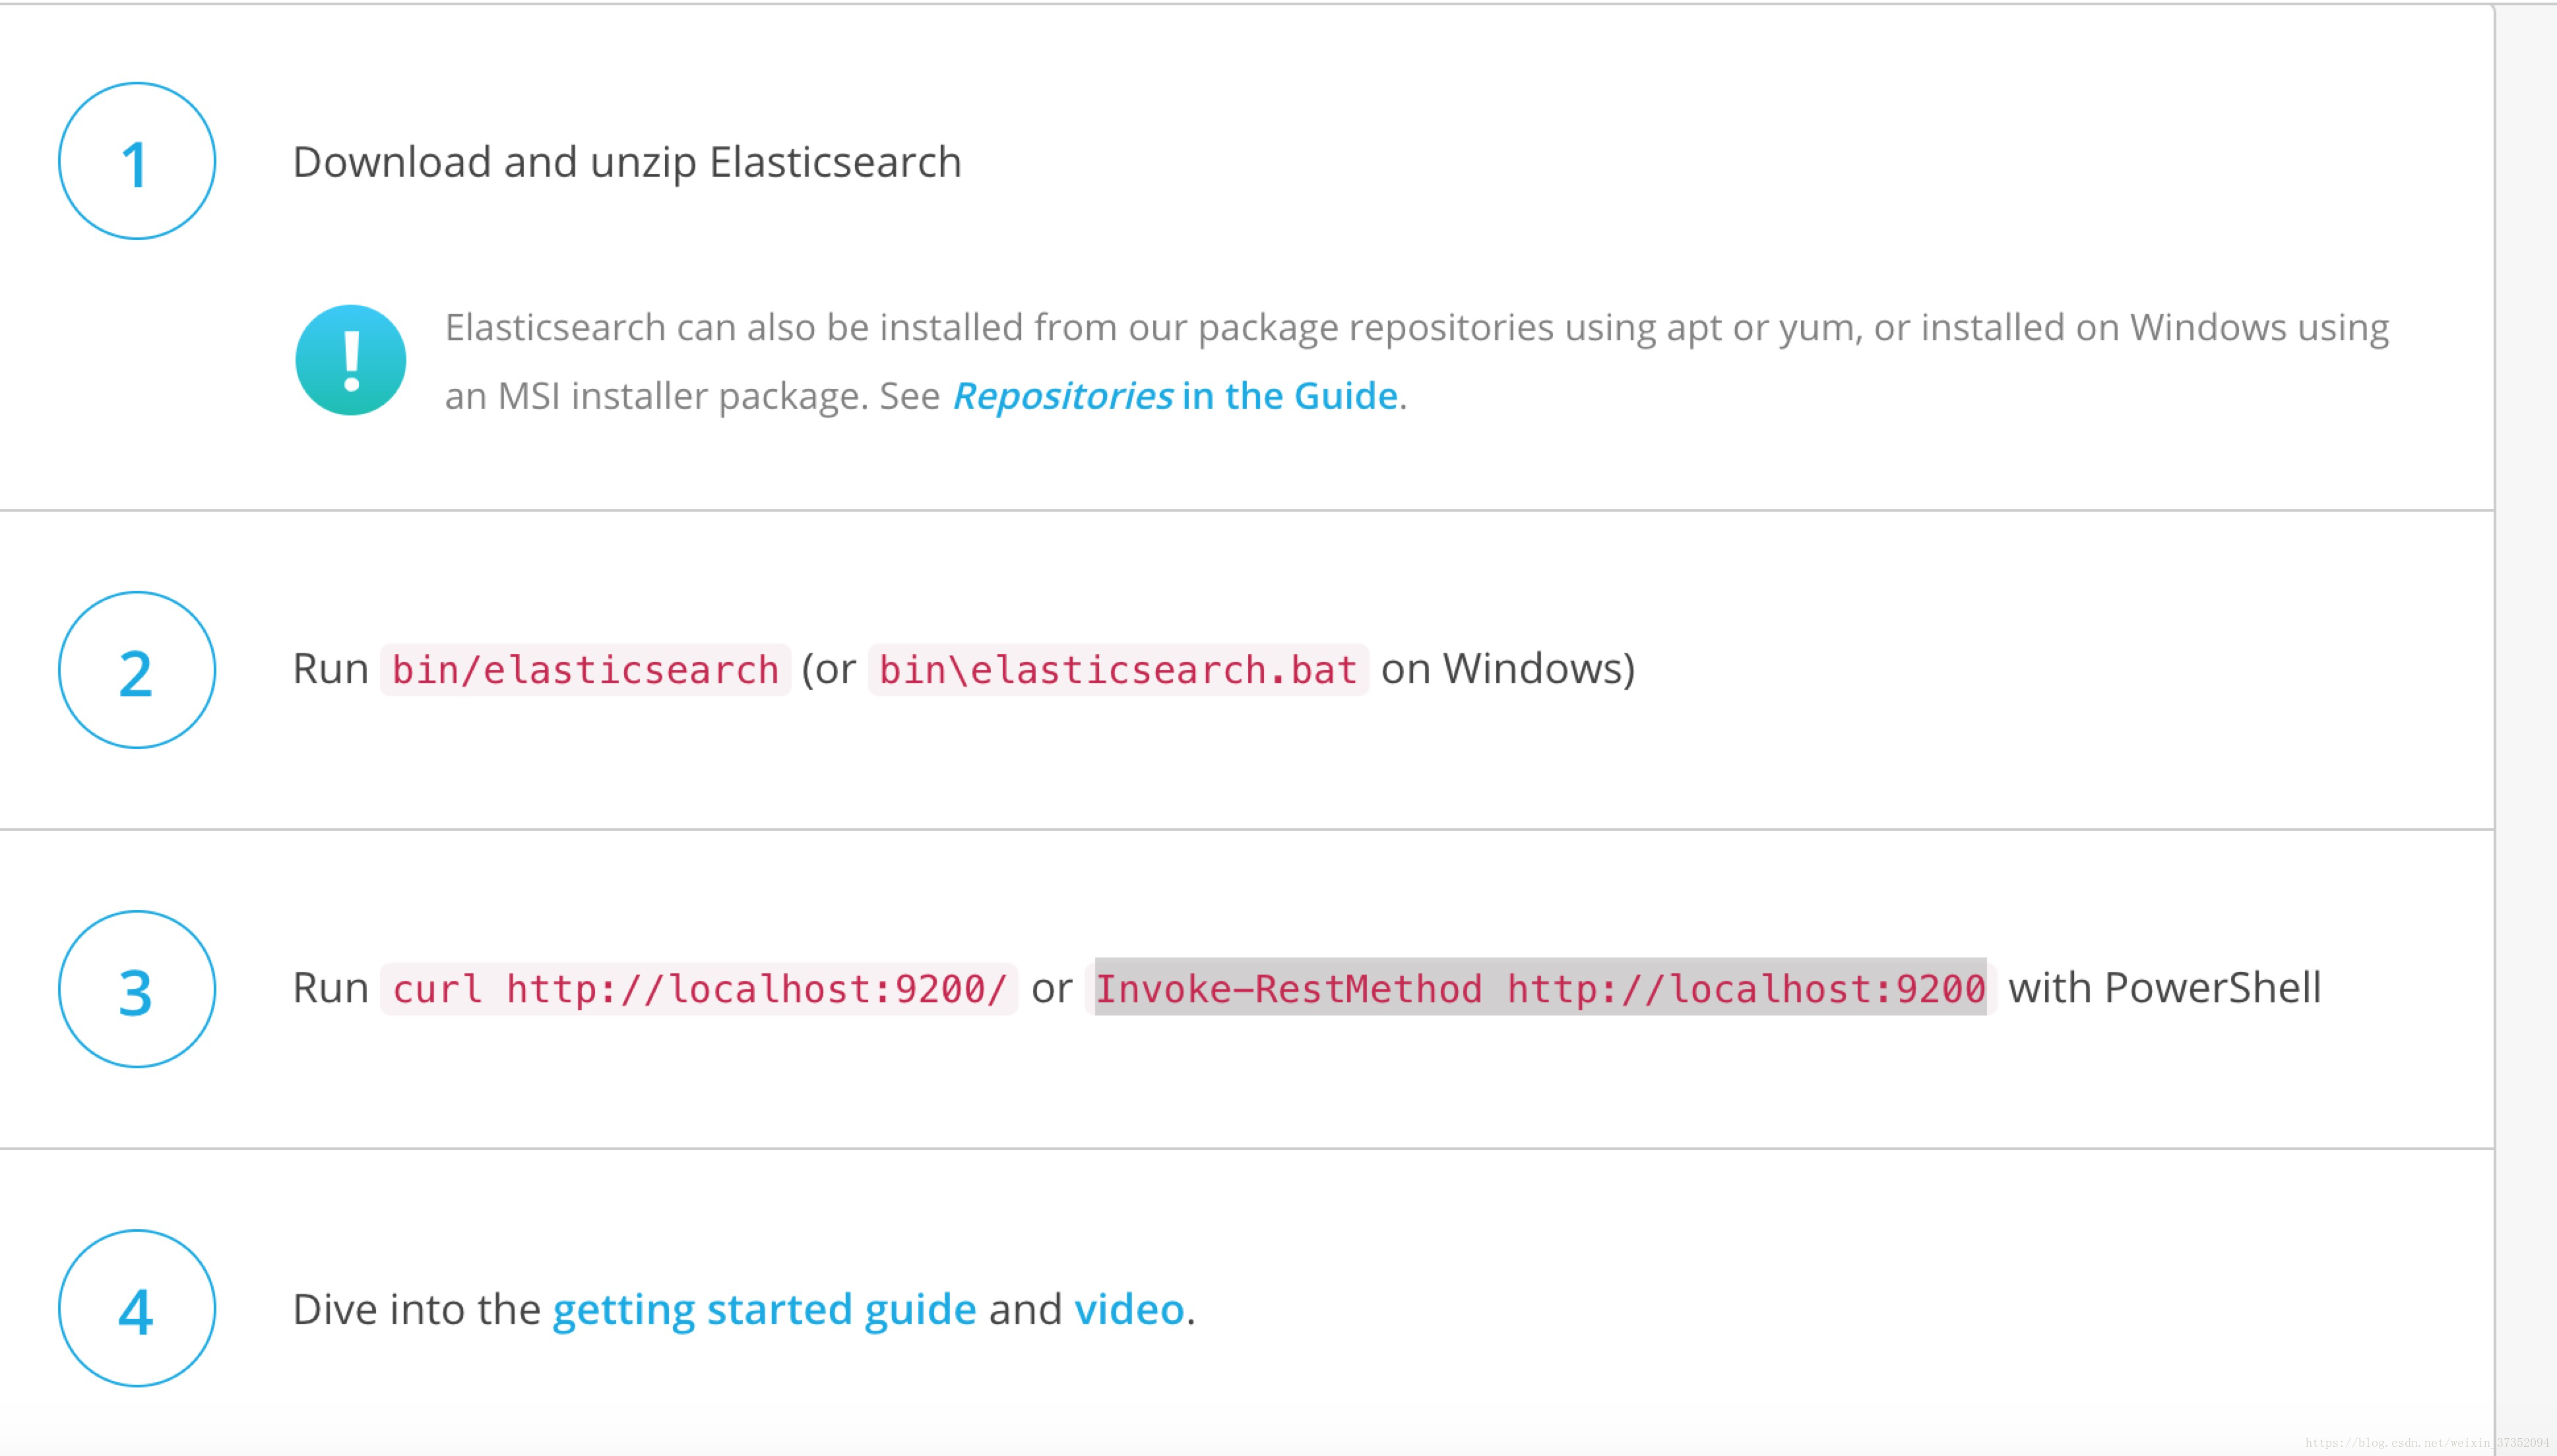Click the step 3 number circle
Image resolution: width=2557 pixels, height=1456 pixels.
point(137,989)
